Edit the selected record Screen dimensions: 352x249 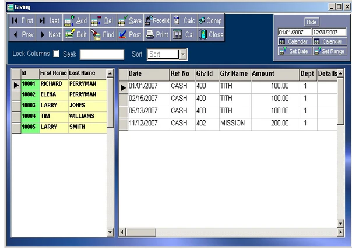76,34
